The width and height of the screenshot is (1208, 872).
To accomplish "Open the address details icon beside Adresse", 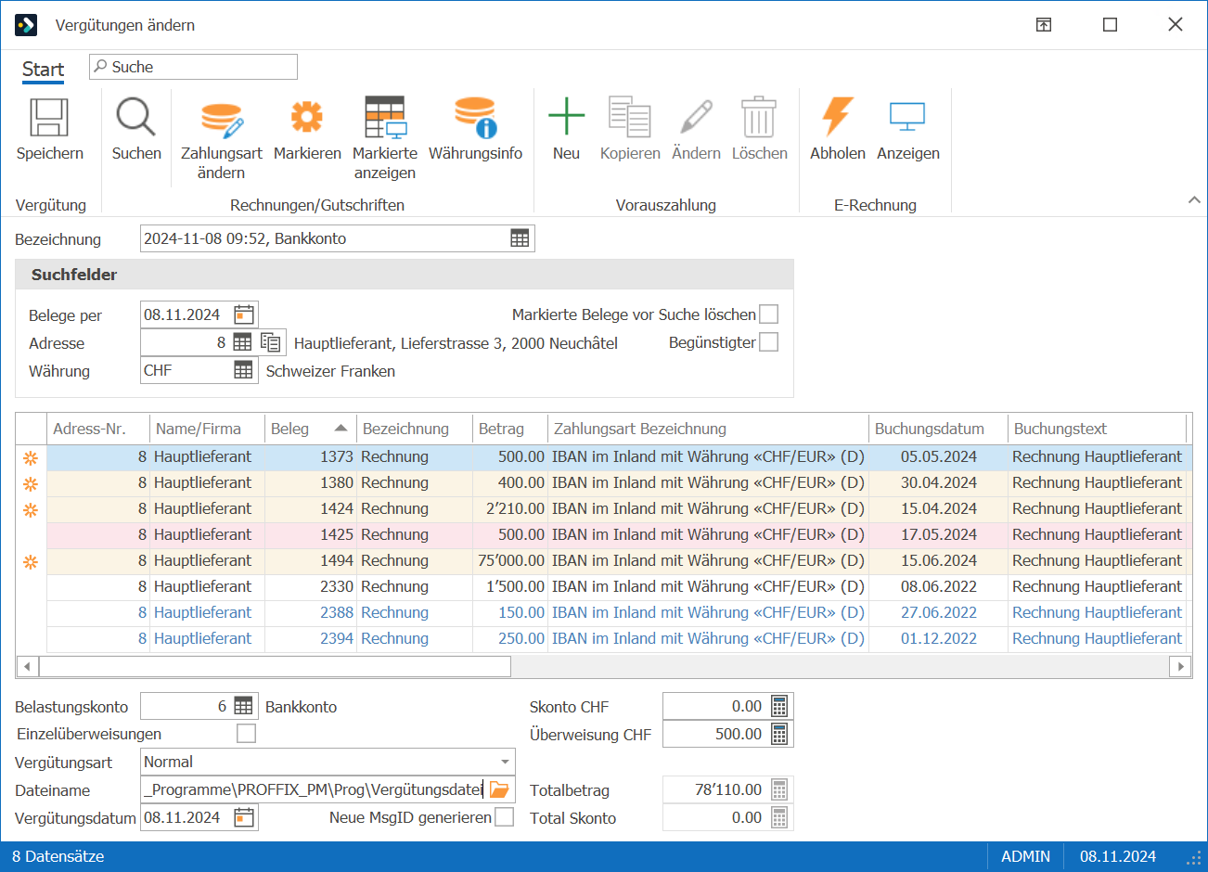I will pos(271,342).
